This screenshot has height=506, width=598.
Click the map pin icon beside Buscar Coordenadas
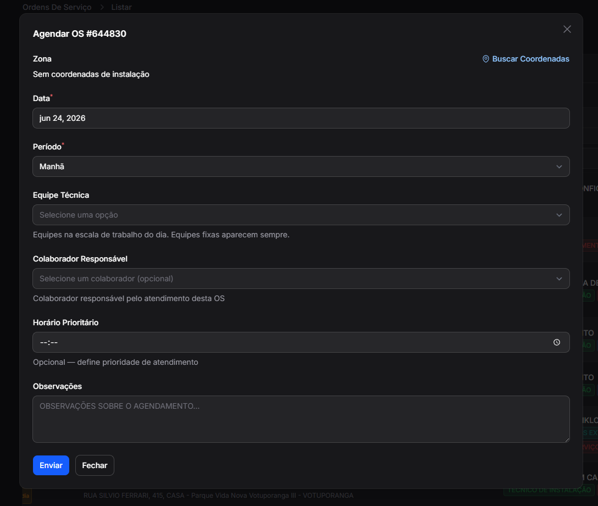click(x=485, y=59)
